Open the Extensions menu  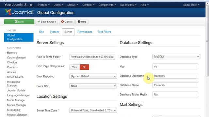128,5
